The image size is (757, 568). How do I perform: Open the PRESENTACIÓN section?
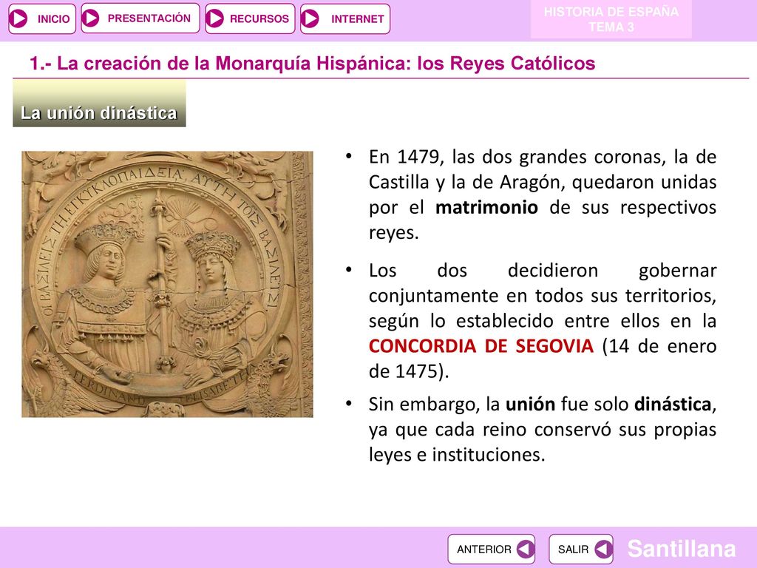[140, 18]
